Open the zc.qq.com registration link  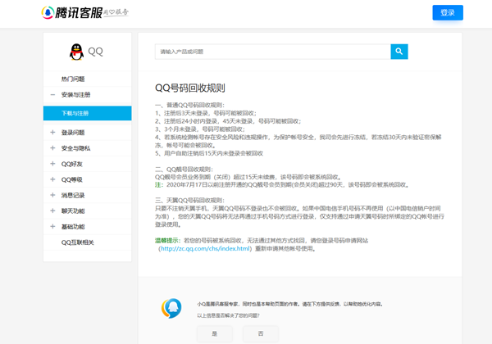tap(205, 248)
